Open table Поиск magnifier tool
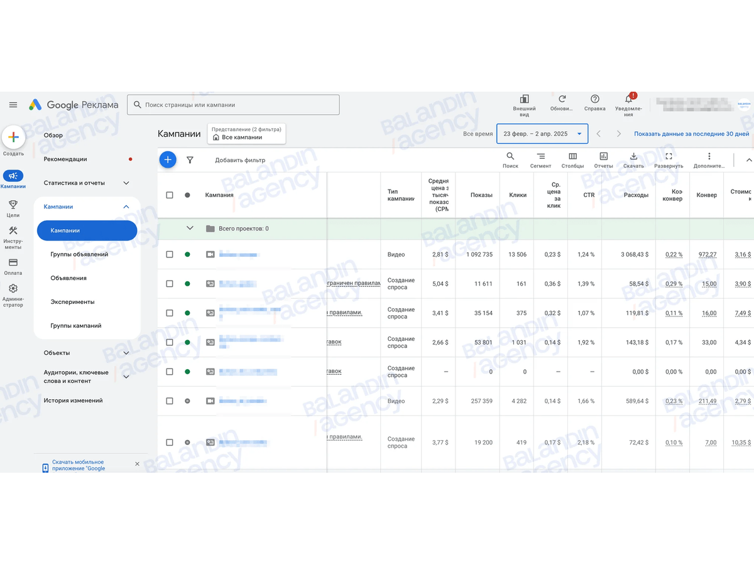The height and width of the screenshot is (565, 754). 510,156
